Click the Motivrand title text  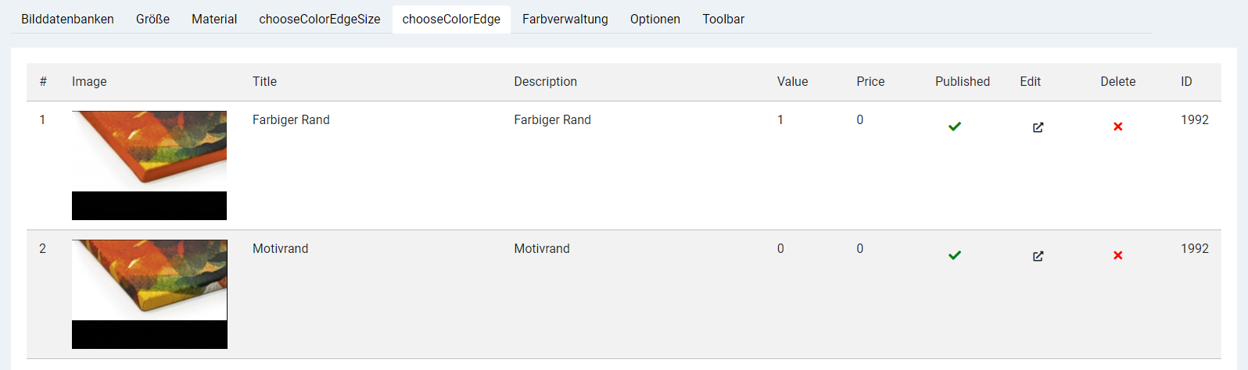[280, 248]
